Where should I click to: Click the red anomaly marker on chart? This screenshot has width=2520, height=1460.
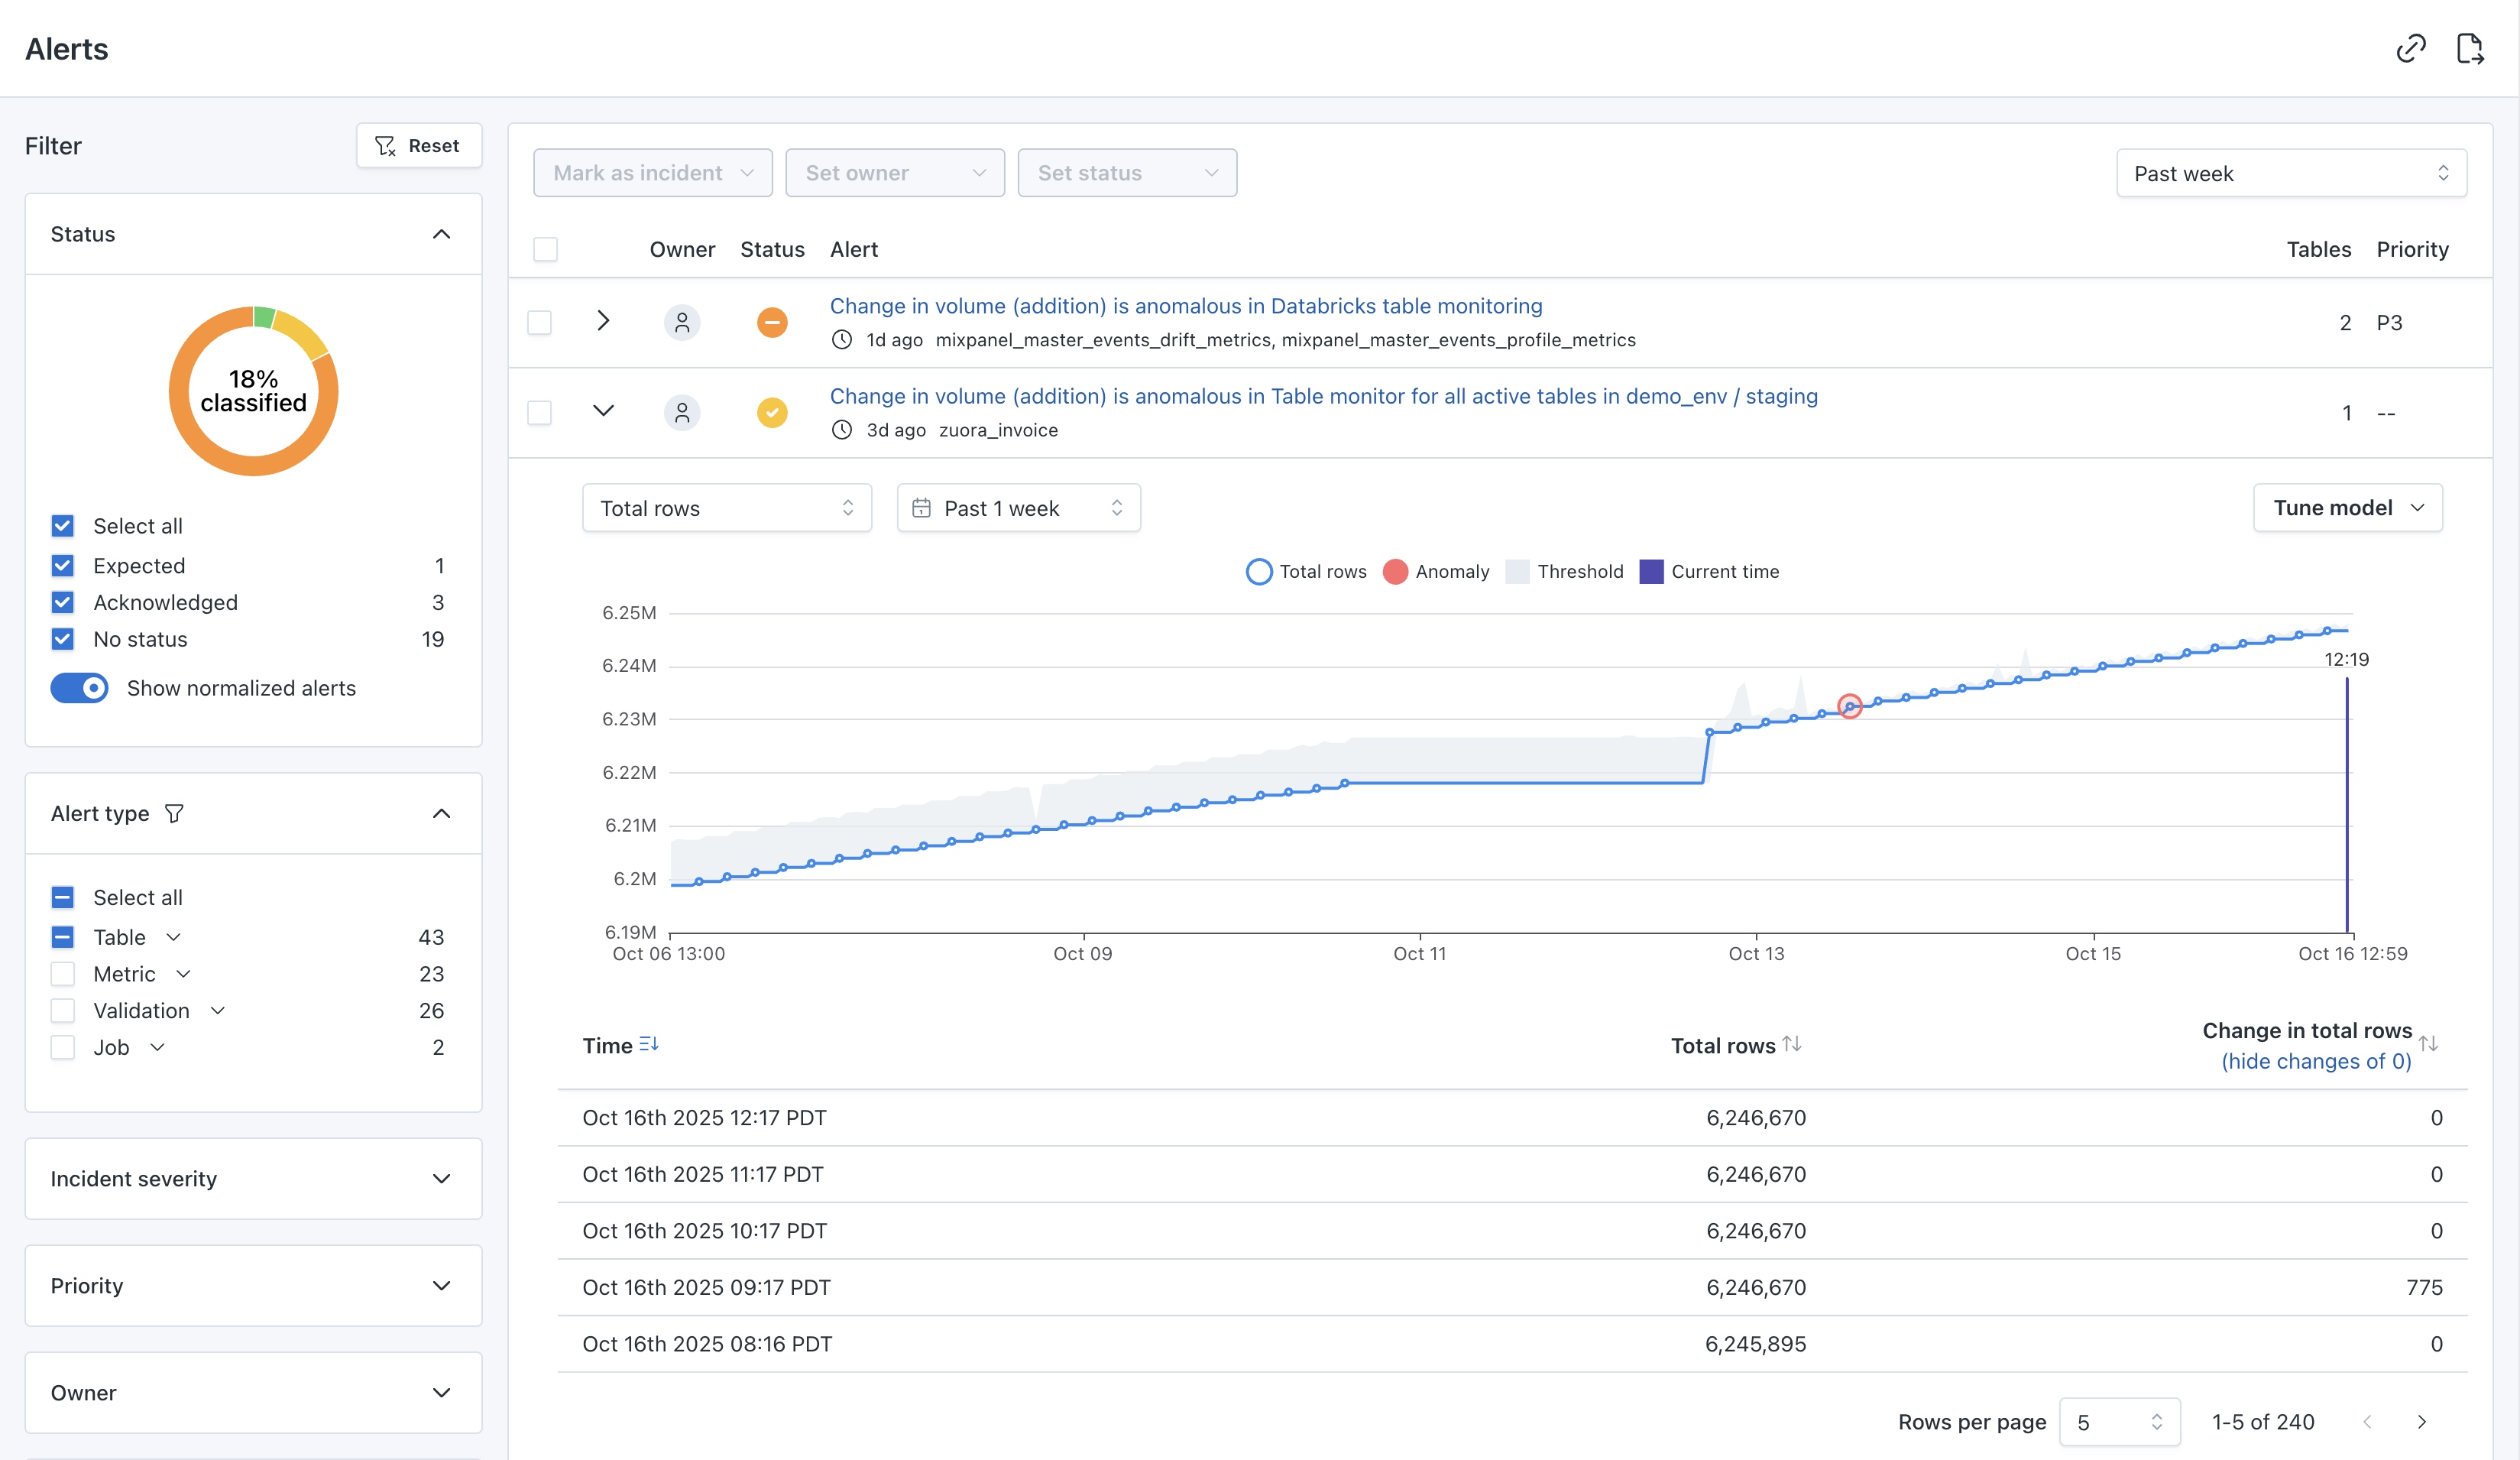tap(1850, 706)
